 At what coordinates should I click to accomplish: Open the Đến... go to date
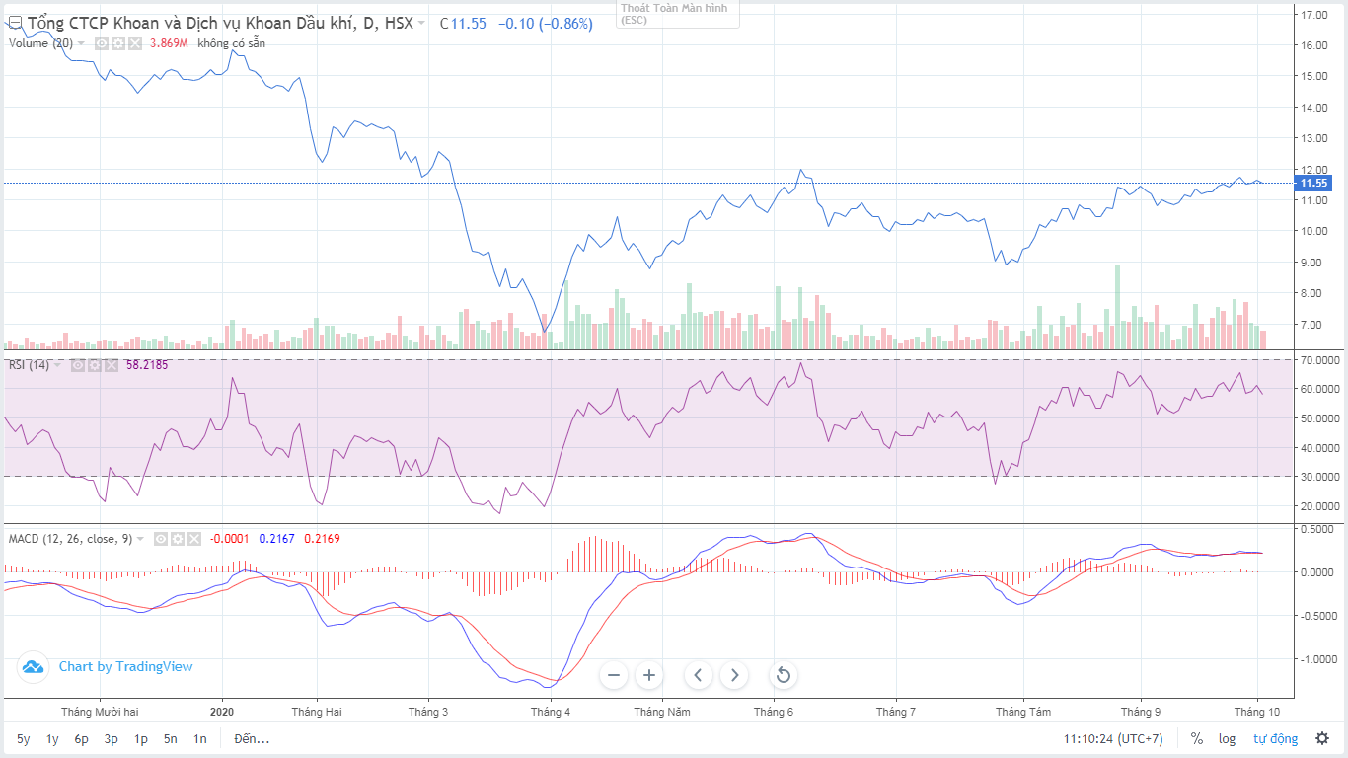click(252, 739)
